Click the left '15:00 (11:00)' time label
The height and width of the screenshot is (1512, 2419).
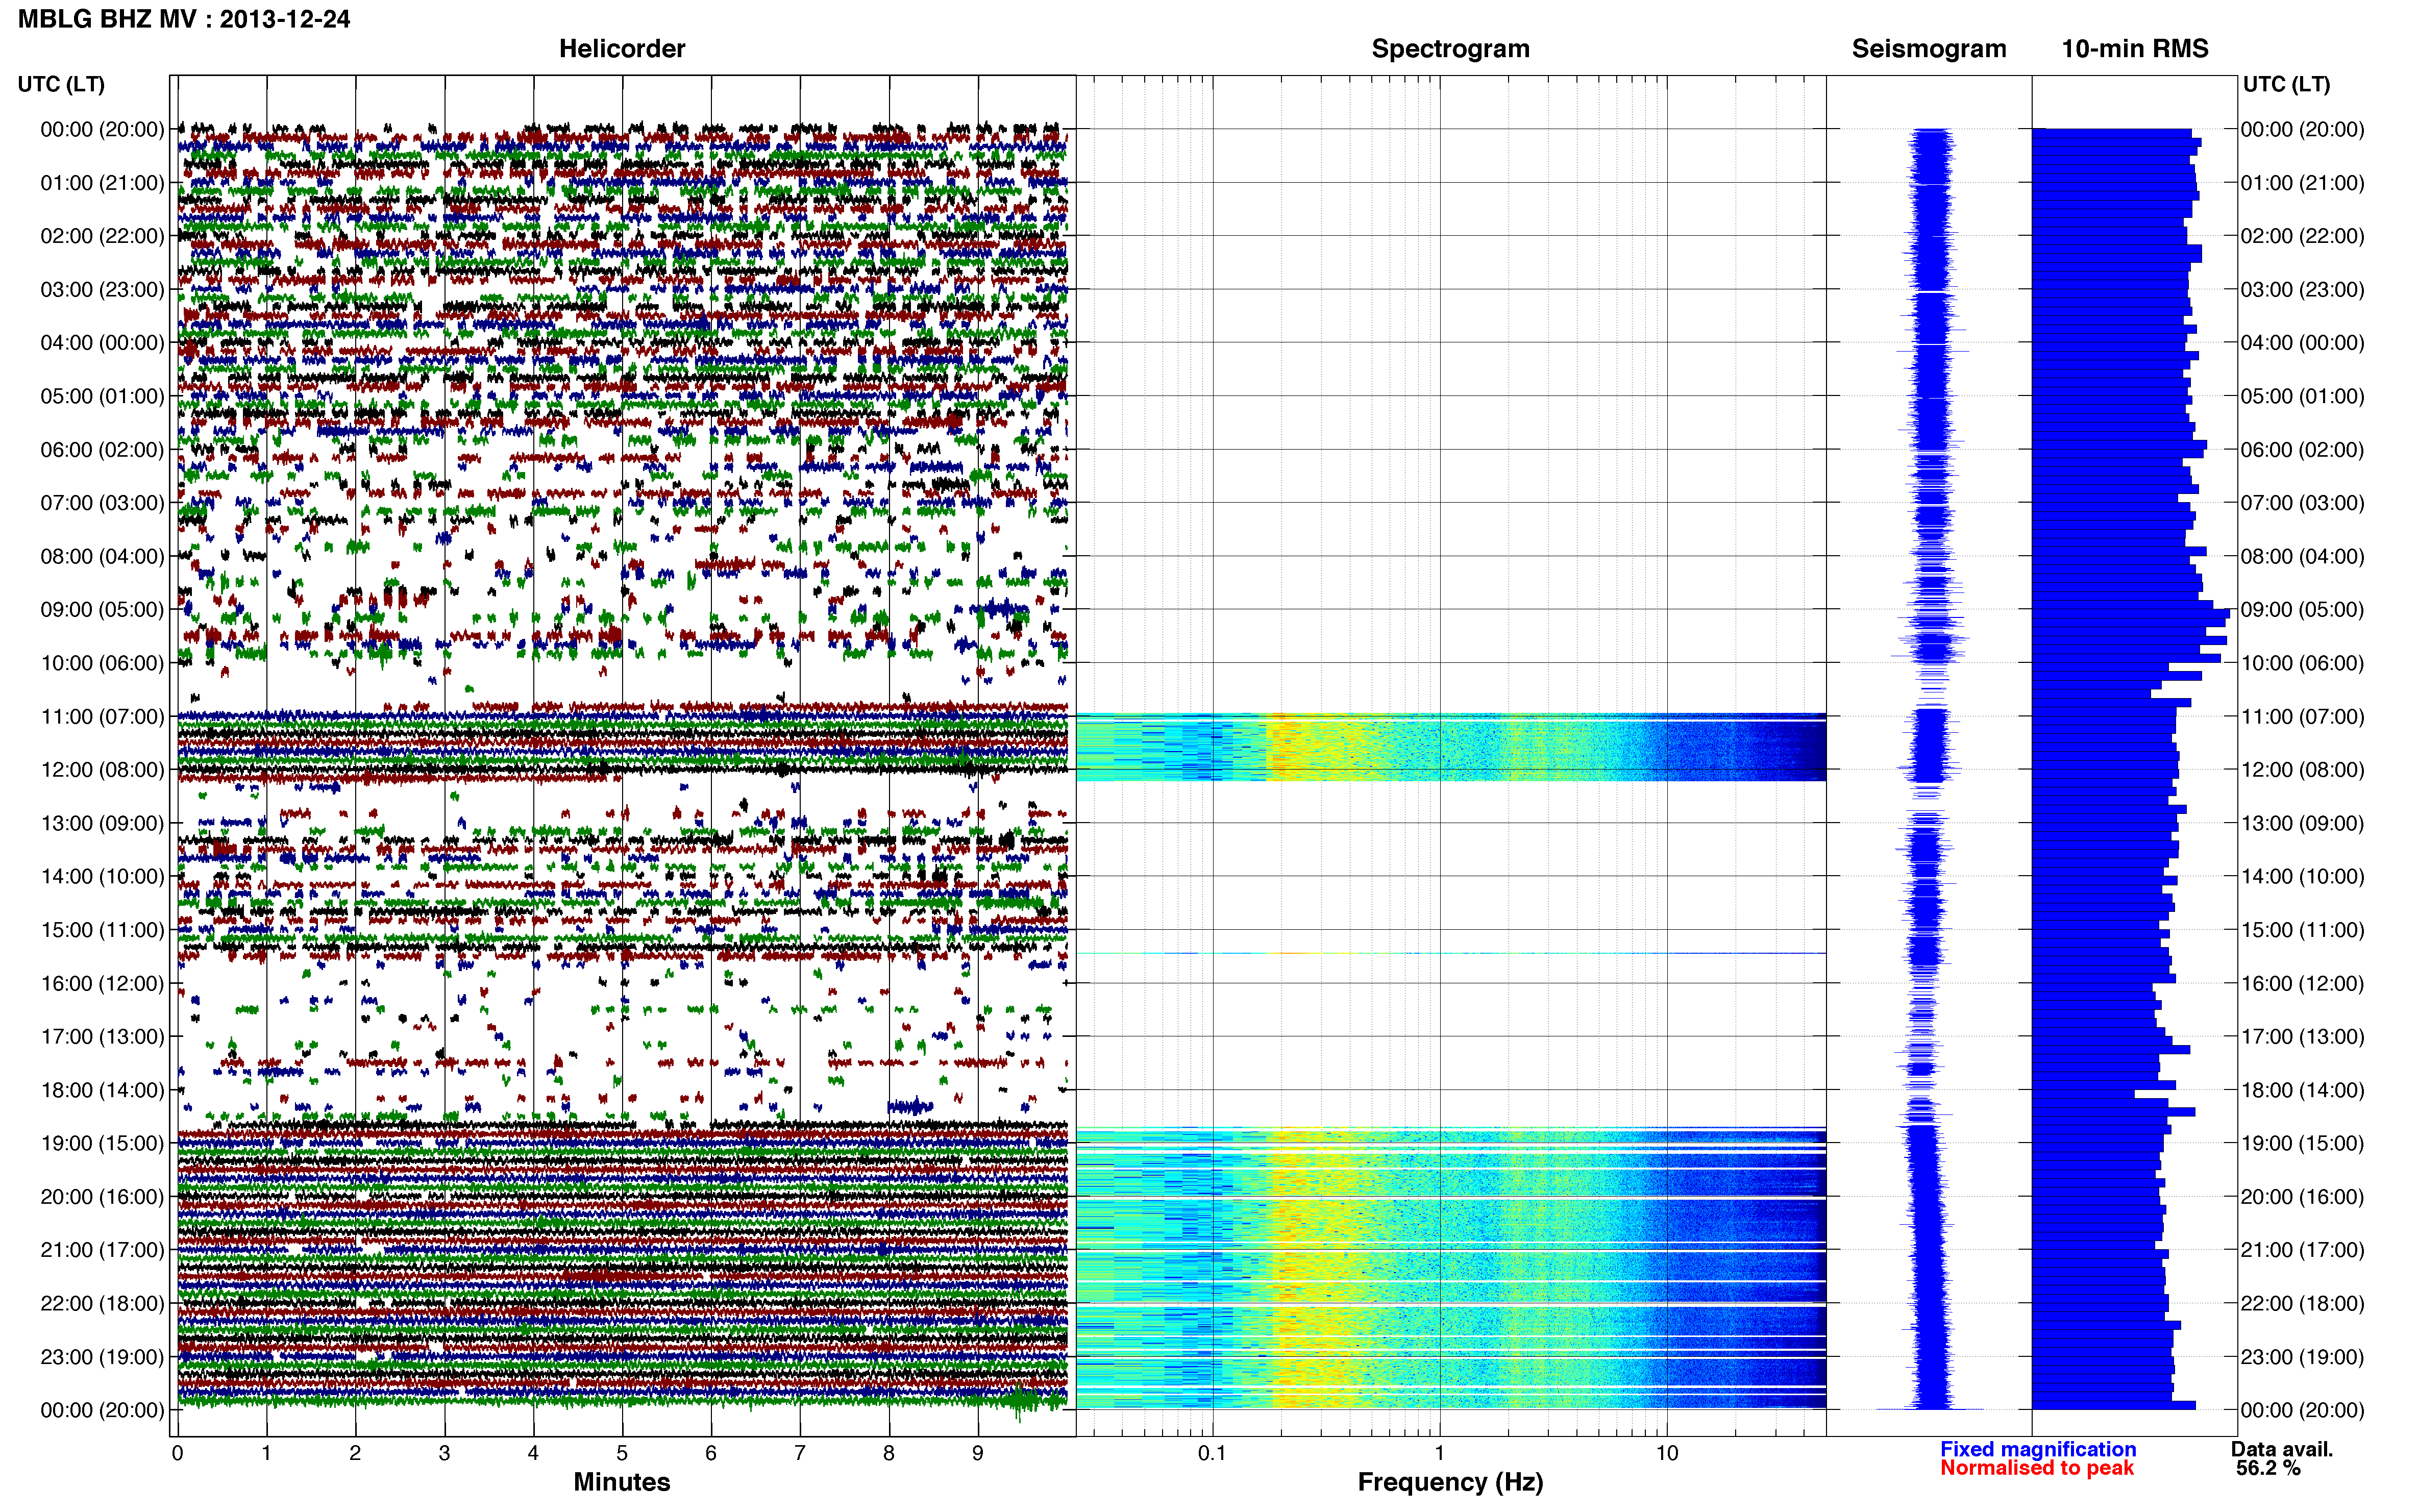pos(102,929)
